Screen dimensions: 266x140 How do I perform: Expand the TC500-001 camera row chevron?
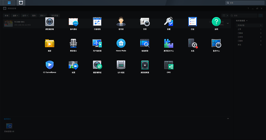tap(228, 23)
